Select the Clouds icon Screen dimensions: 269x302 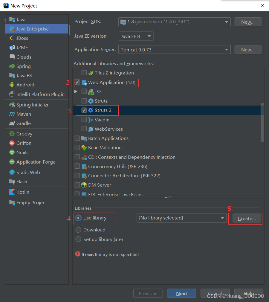pyautogui.click(x=12, y=57)
